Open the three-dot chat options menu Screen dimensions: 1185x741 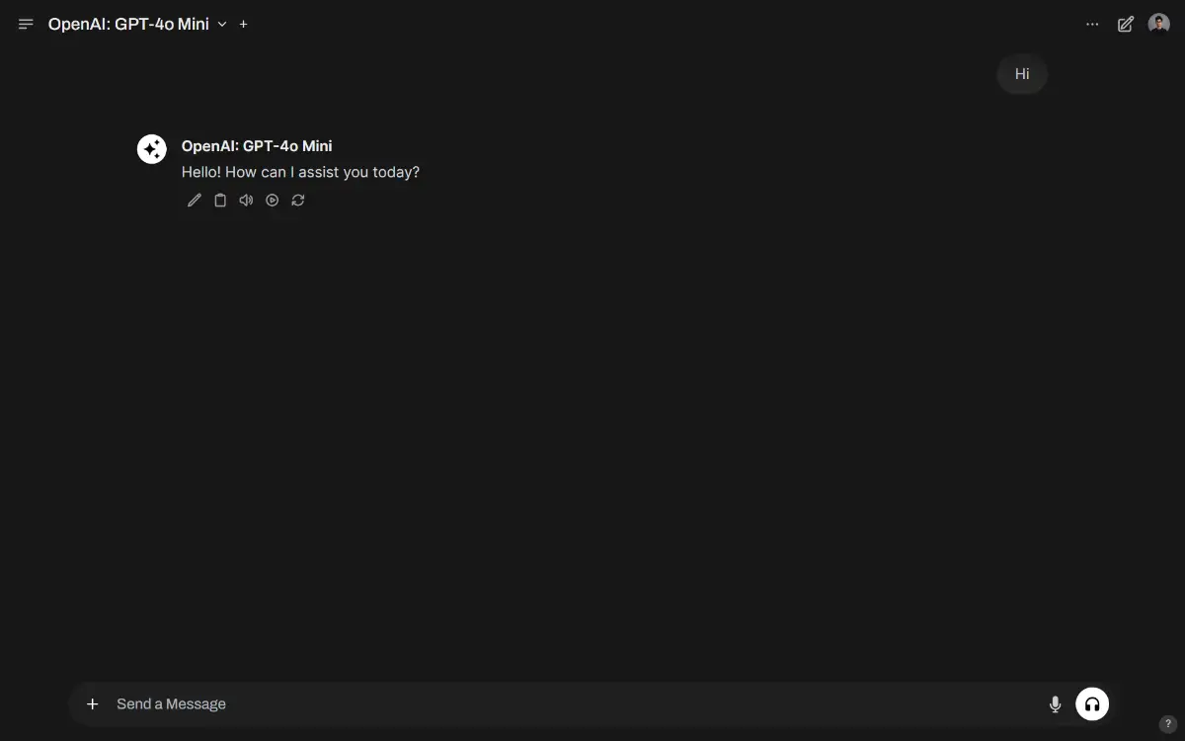(1092, 24)
